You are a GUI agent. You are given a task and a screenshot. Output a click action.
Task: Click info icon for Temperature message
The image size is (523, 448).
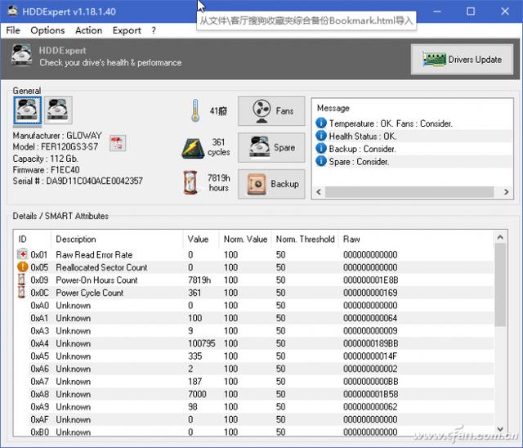pos(321,123)
